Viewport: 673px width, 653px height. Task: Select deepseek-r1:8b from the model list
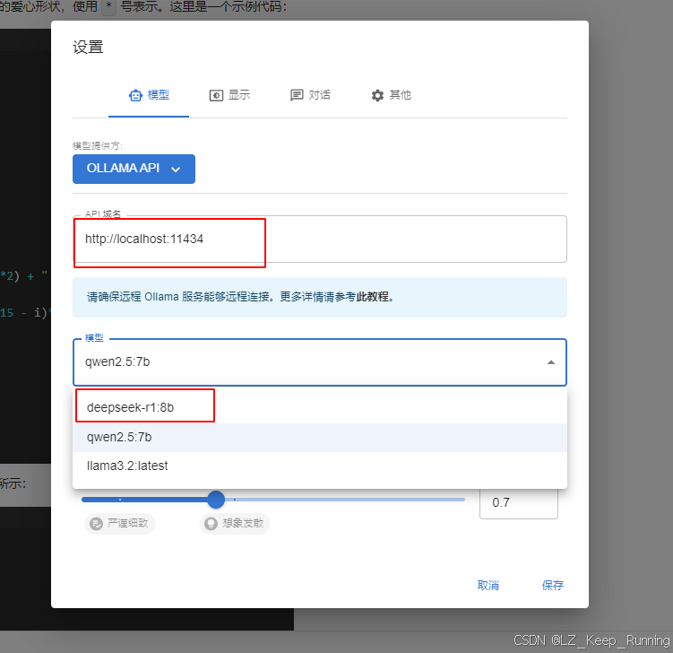320,408
